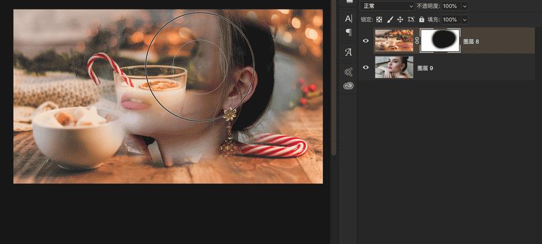The image size is (542, 244).
Task: Open the Paragraph panel icon
Action: pos(348,33)
